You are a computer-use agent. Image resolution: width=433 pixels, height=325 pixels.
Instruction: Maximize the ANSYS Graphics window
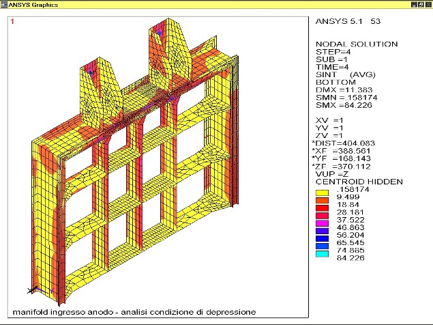pos(421,5)
